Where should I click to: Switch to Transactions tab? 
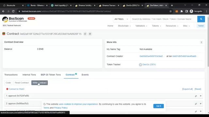coord(11,75)
